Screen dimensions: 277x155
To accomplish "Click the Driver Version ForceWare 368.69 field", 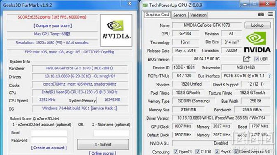I will 221,118.
